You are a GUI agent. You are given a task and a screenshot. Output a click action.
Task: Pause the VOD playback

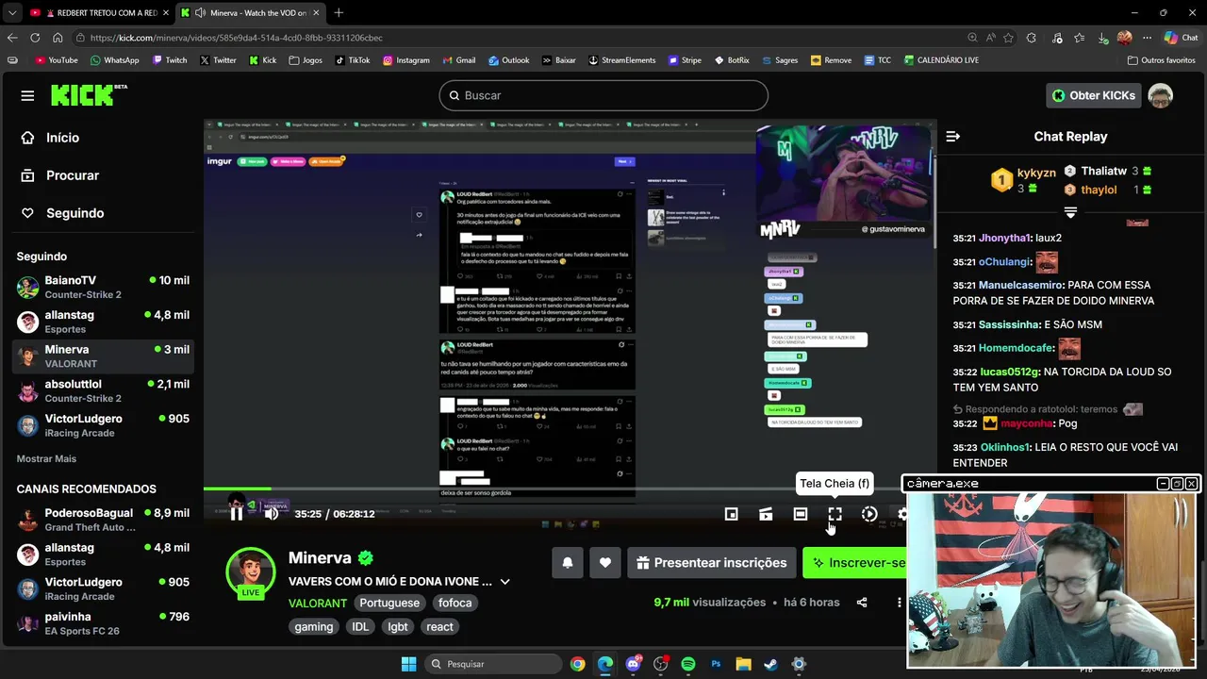(237, 514)
